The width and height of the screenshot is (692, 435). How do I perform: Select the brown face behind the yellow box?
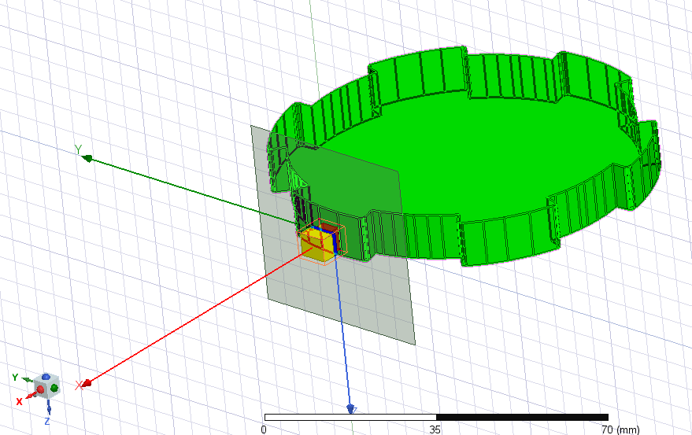328,227
